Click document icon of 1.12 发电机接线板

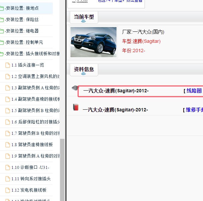(x=7, y=190)
